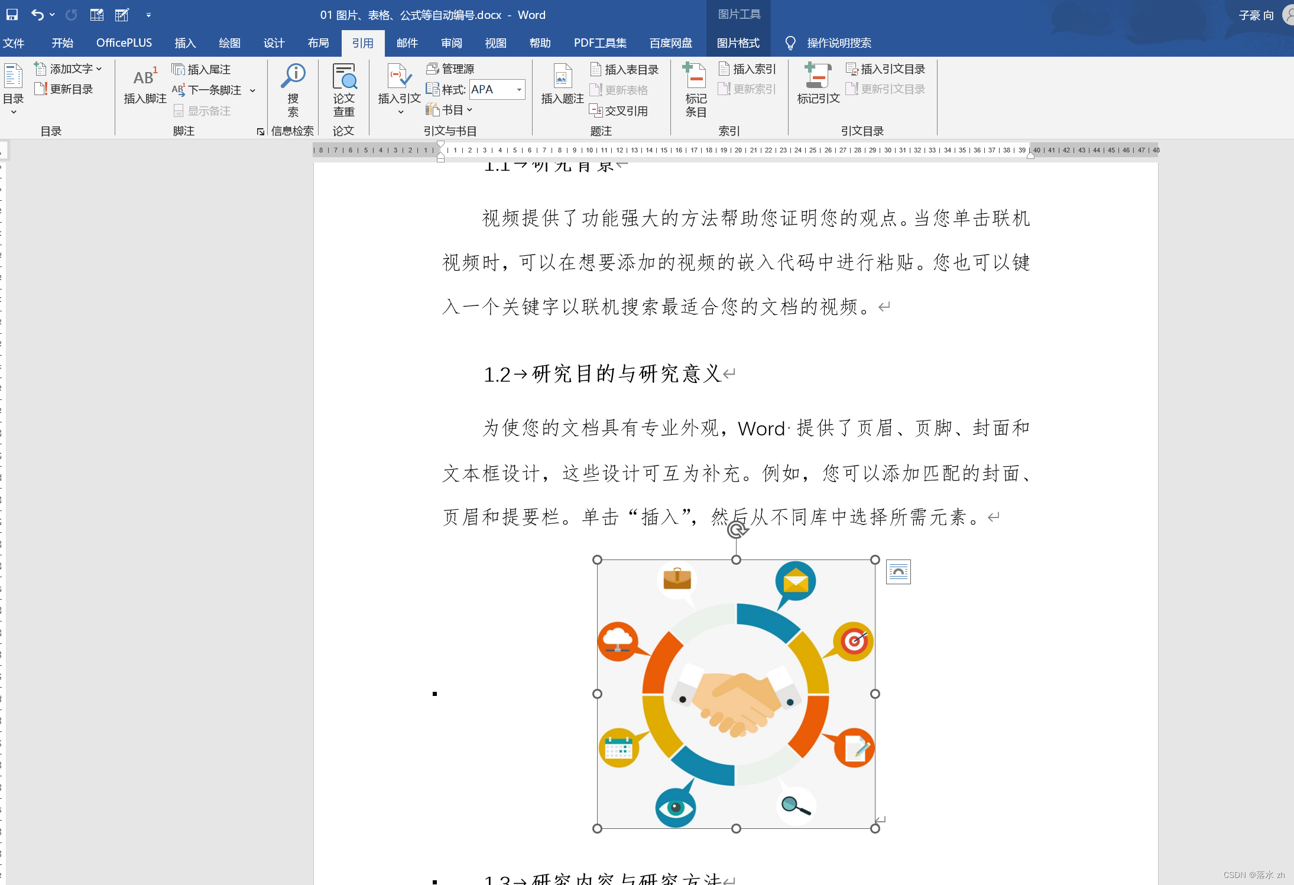Click 下一条脚注 button
The height and width of the screenshot is (885, 1294).
click(x=207, y=90)
